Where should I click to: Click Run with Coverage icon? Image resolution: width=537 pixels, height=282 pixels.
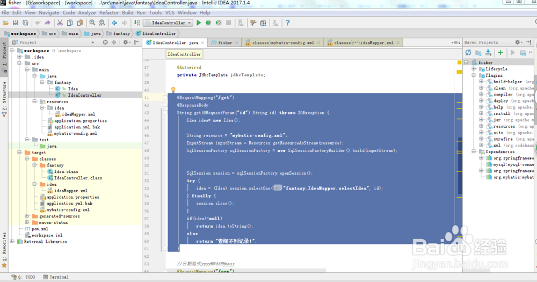tap(219, 23)
